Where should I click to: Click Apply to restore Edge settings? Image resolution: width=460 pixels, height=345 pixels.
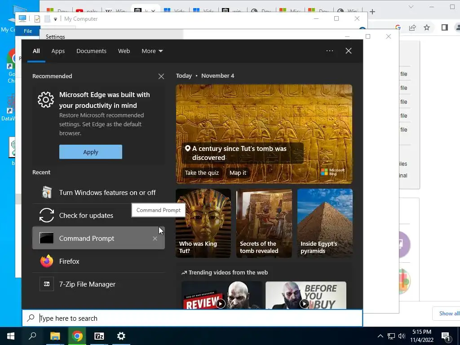91,152
